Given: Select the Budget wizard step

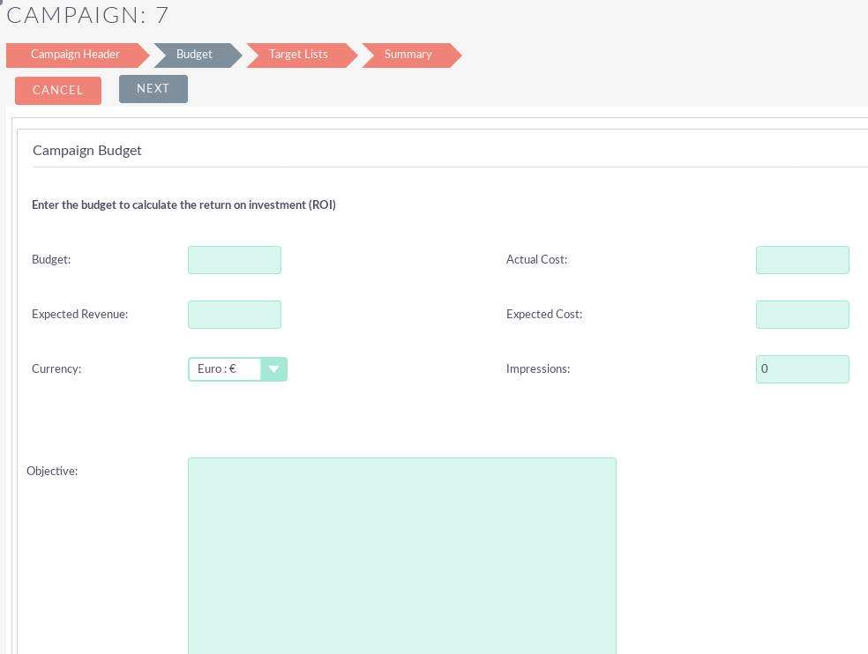Looking at the screenshot, I should [194, 55].
